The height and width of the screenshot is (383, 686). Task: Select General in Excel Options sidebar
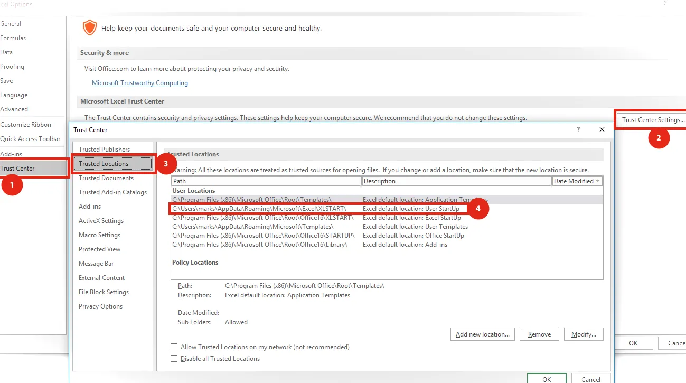[11, 24]
